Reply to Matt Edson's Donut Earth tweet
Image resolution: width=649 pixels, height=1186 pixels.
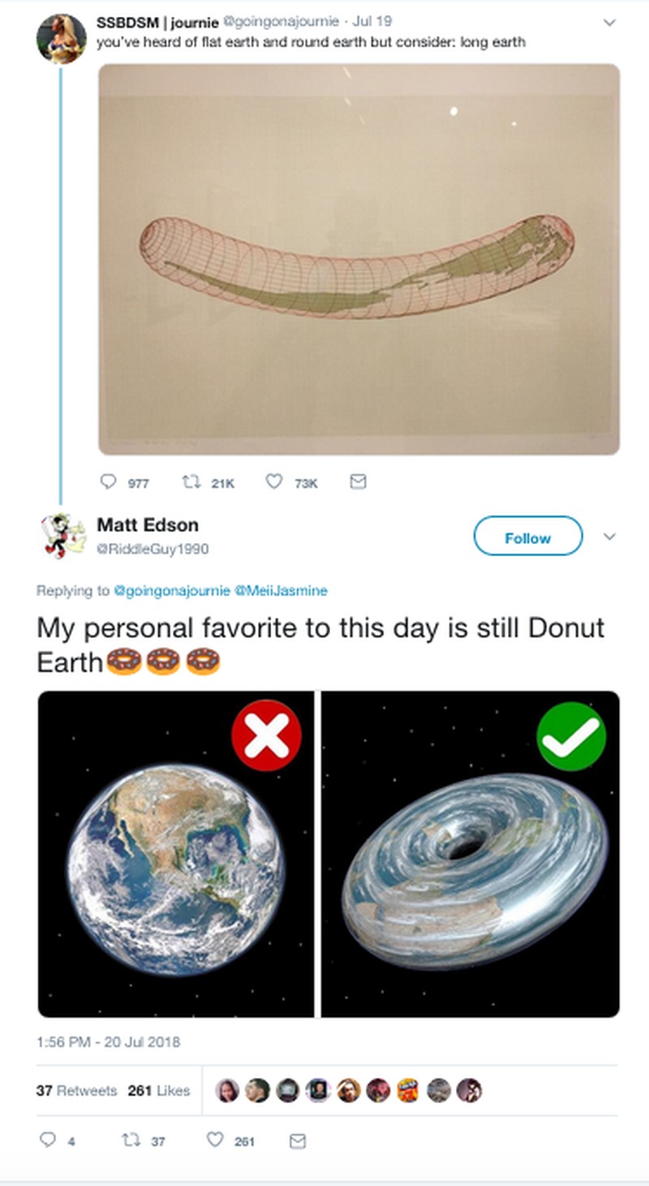coord(48,1141)
